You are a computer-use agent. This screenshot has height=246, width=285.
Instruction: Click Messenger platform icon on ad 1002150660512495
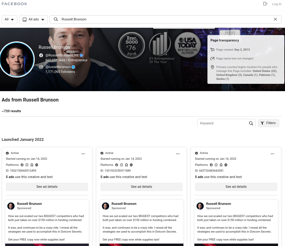(37, 165)
